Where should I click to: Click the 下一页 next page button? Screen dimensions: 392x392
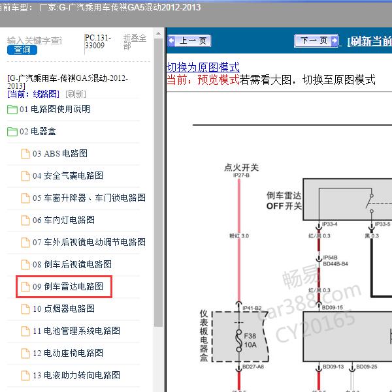316,40
